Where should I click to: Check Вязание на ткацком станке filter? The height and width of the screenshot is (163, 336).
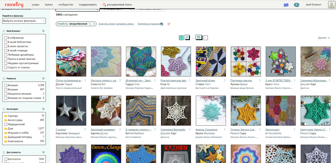6,98
